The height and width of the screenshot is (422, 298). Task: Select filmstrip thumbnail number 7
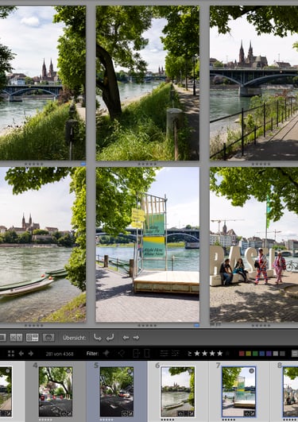pyautogui.click(x=238, y=392)
